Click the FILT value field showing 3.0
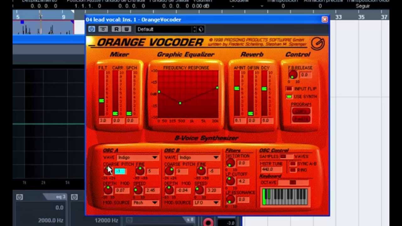 pyautogui.click(x=104, y=121)
